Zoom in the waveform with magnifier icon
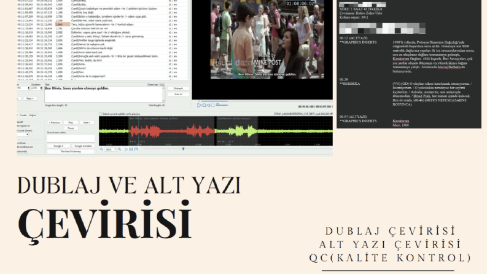The image size is (487, 274). point(120,149)
